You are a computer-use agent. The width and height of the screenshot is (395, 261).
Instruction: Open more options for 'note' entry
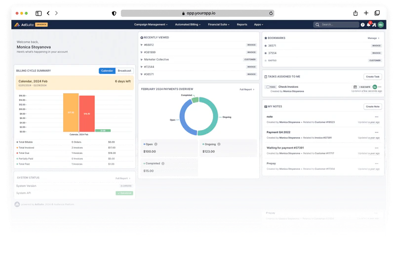(x=376, y=117)
